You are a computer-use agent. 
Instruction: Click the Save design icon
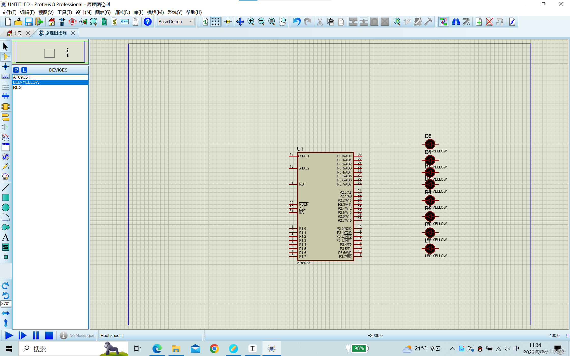(29, 22)
